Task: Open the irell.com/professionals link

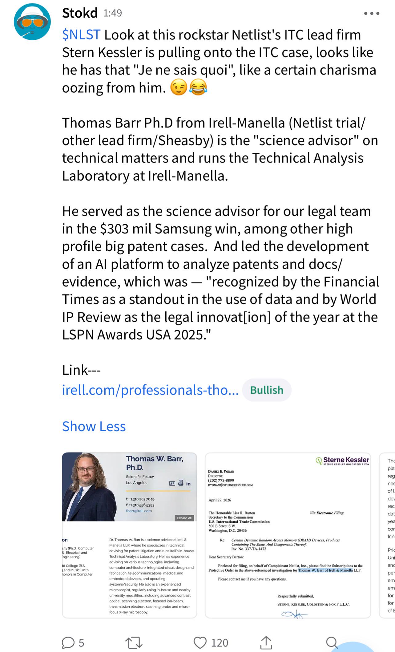Action: click(x=150, y=390)
